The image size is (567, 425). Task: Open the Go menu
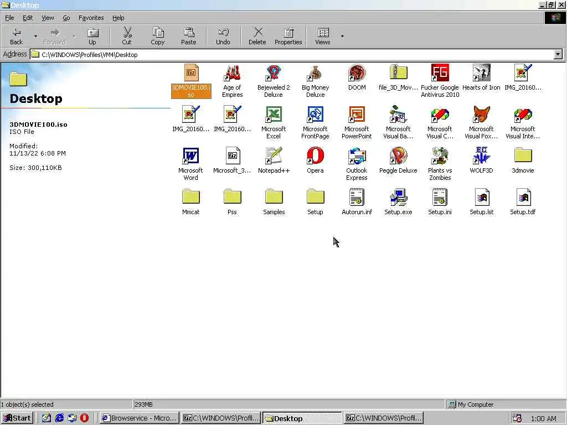[66, 18]
